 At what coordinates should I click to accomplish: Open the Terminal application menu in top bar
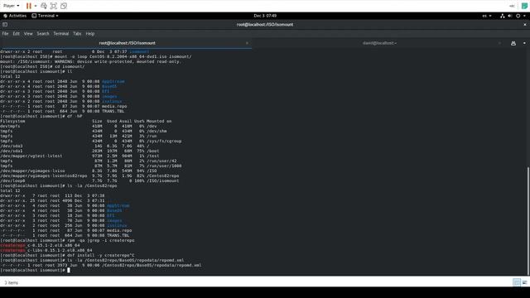[45, 16]
